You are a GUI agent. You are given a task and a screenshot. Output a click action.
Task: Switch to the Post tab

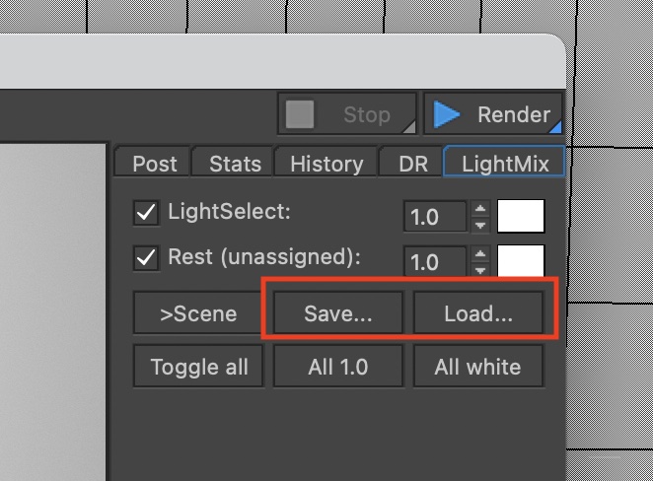(155, 164)
